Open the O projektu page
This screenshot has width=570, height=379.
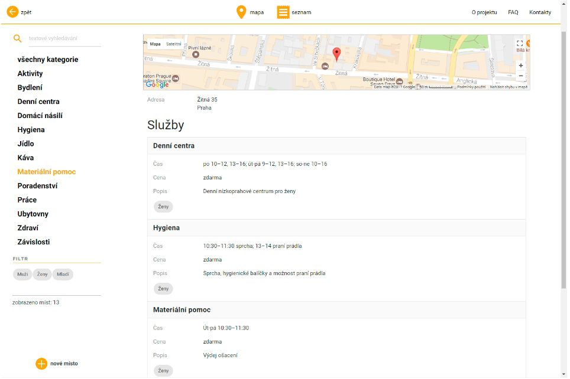point(484,12)
